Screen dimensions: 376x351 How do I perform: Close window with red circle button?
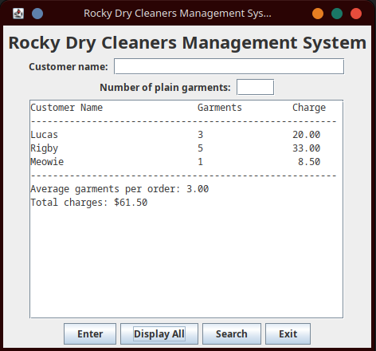coord(356,14)
